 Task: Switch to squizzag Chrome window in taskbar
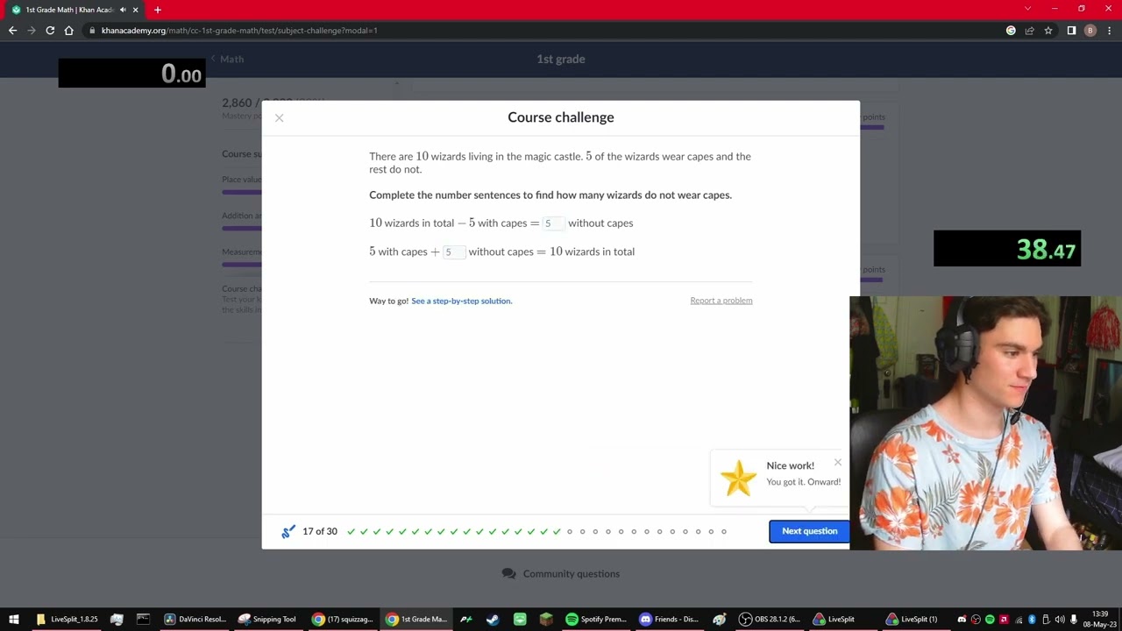click(343, 620)
